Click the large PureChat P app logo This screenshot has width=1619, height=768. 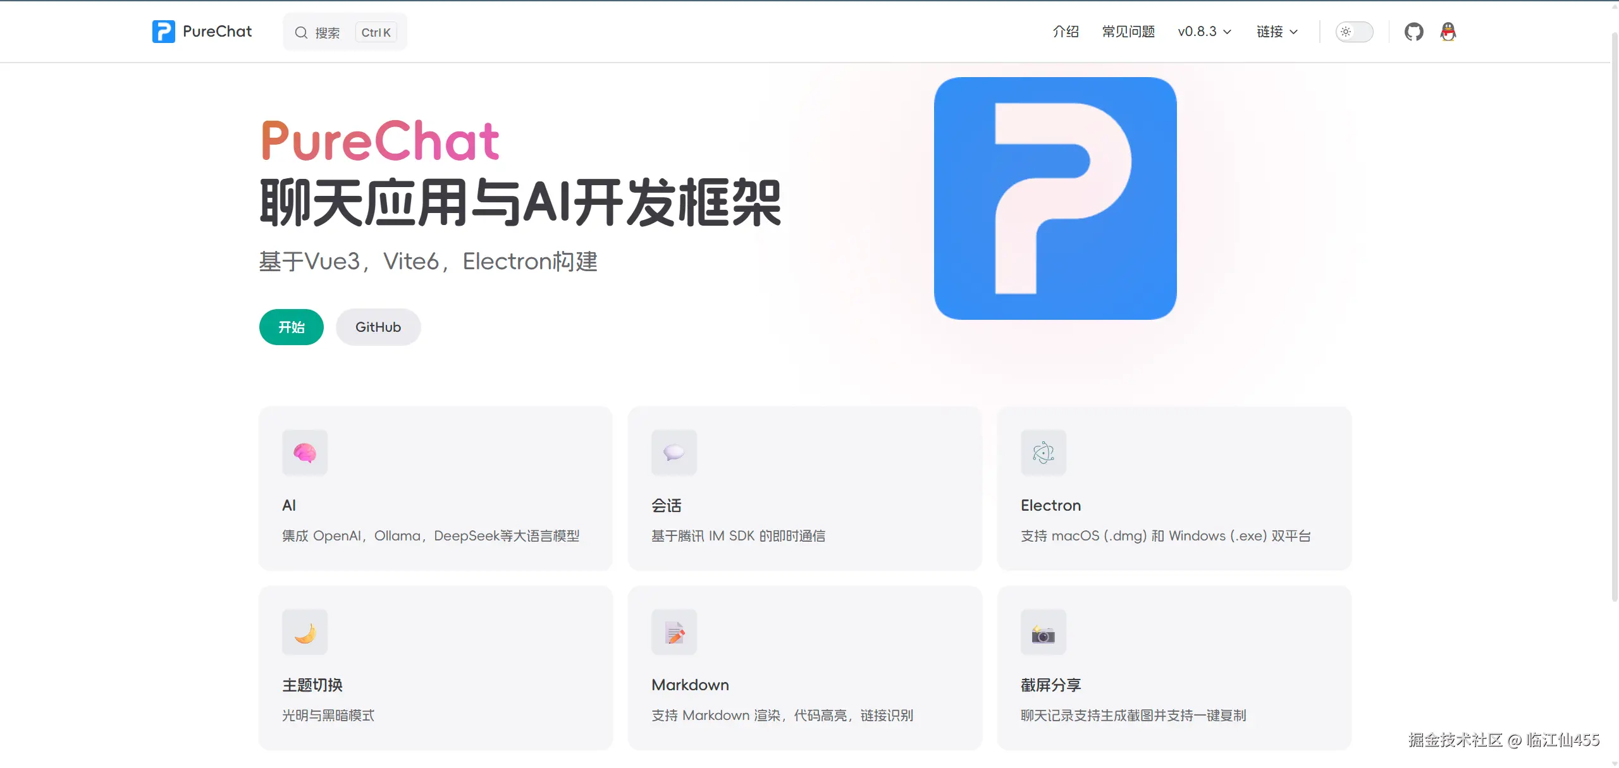[1055, 197]
